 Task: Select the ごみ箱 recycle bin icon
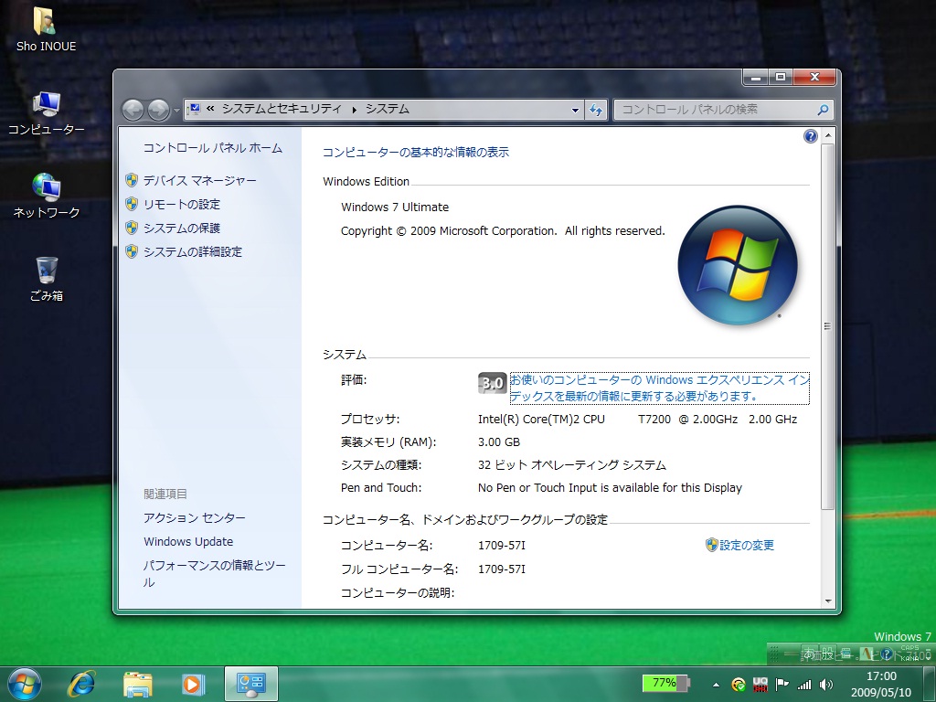tap(47, 279)
